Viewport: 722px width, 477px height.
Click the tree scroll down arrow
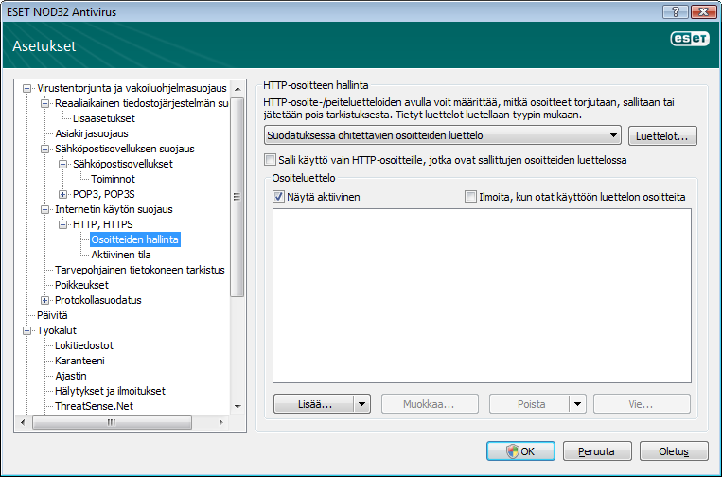(x=238, y=406)
